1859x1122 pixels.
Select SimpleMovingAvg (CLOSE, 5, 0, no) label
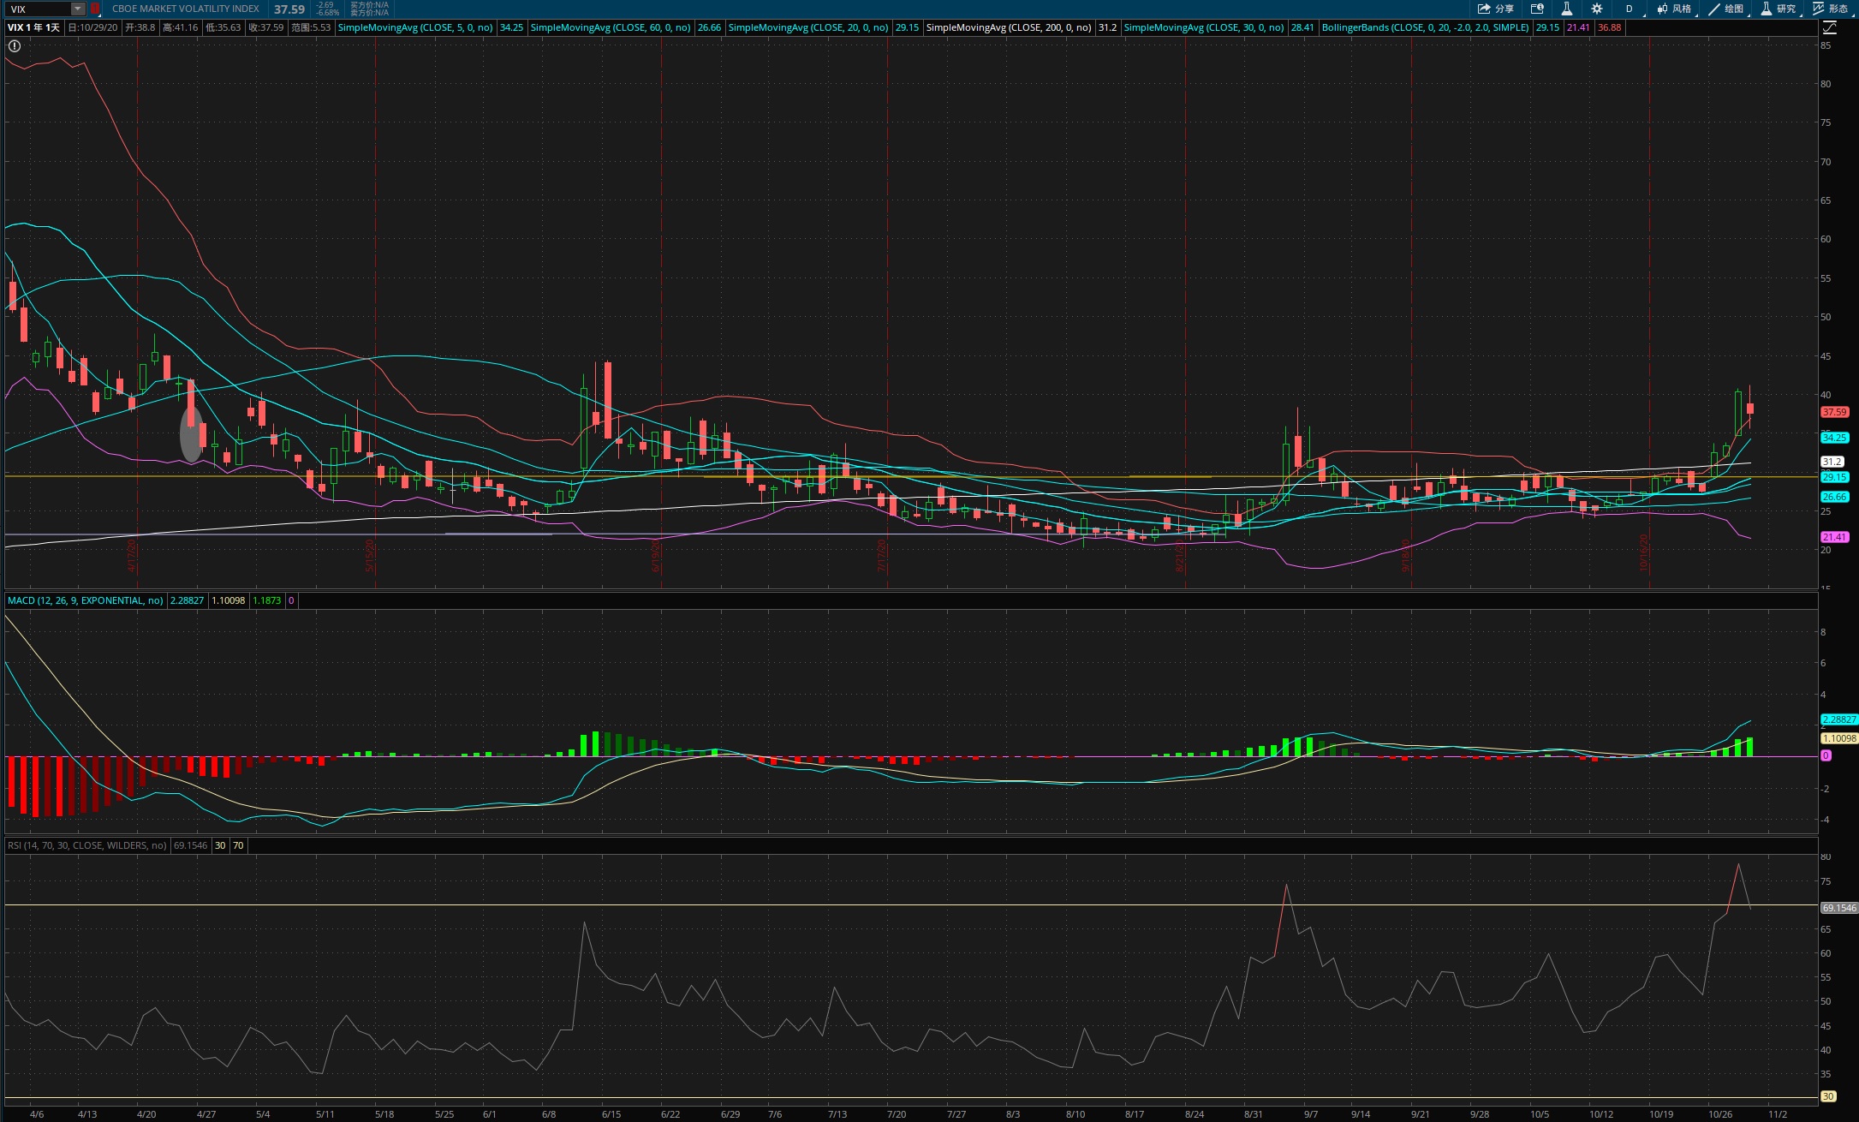tap(415, 27)
